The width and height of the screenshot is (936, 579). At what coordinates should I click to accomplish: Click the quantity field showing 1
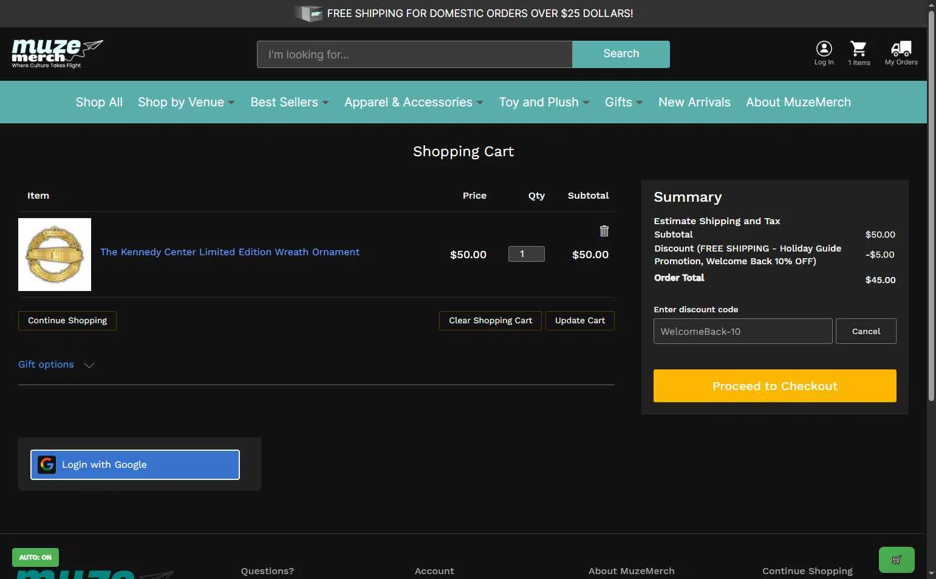coord(526,254)
